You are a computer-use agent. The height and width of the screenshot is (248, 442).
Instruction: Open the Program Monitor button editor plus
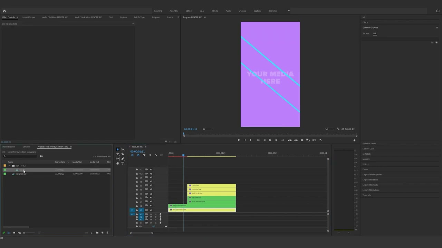pyautogui.click(x=354, y=140)
